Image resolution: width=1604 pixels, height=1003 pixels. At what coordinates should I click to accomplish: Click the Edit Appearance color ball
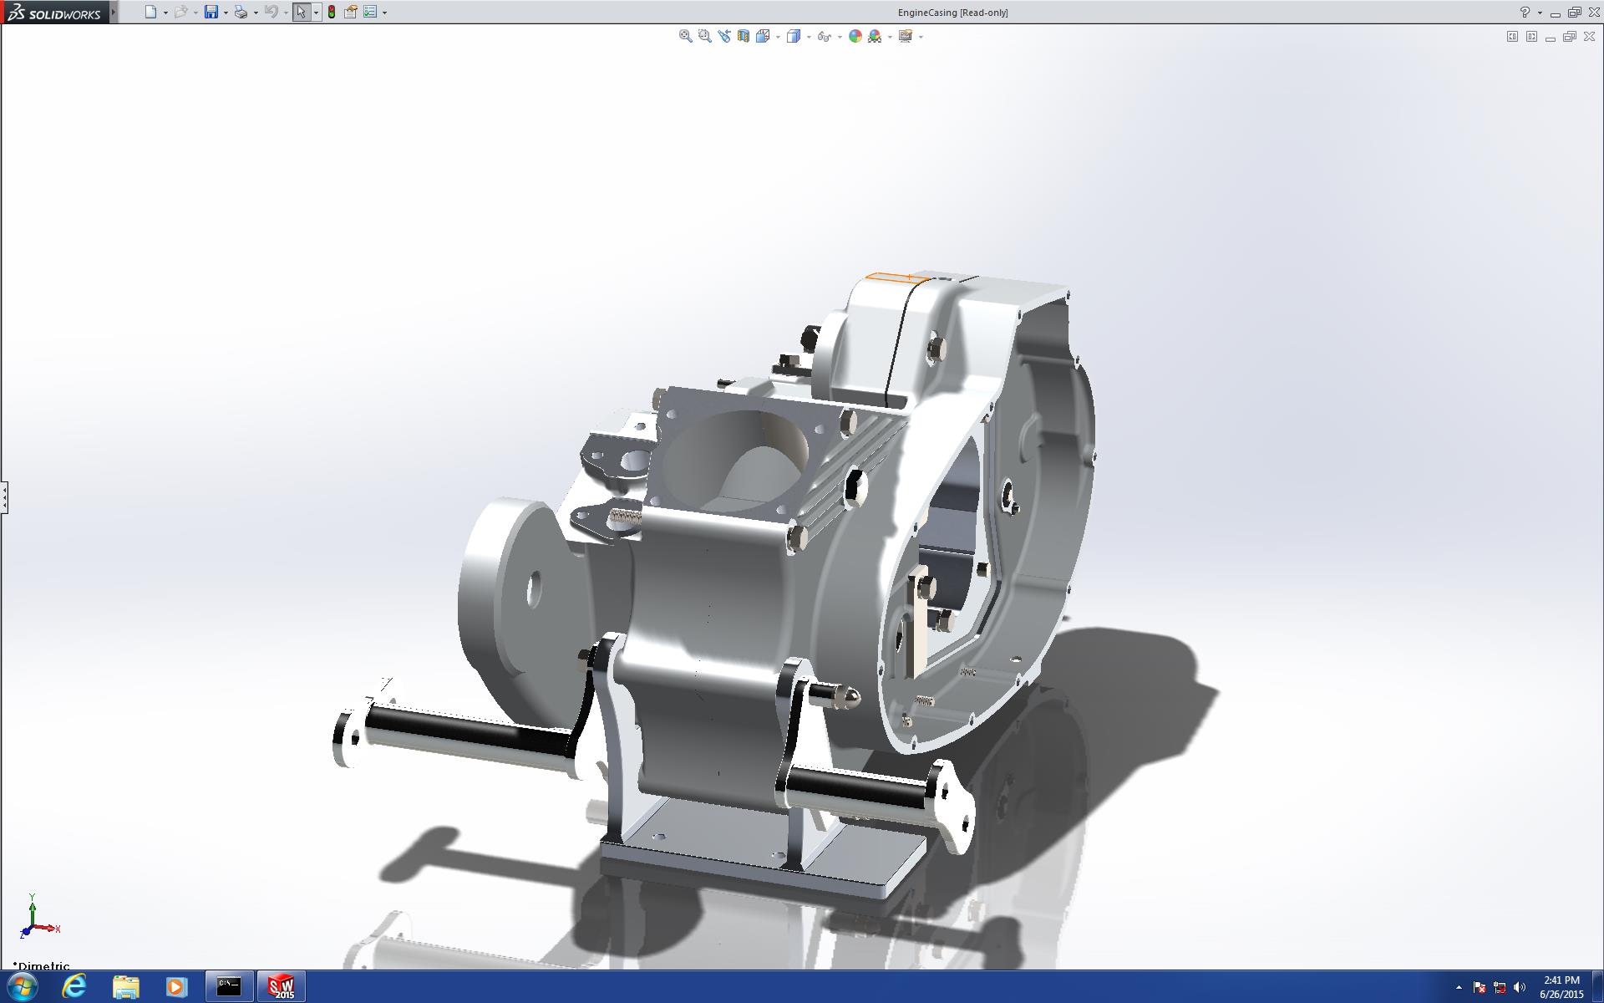pos(855,36)
